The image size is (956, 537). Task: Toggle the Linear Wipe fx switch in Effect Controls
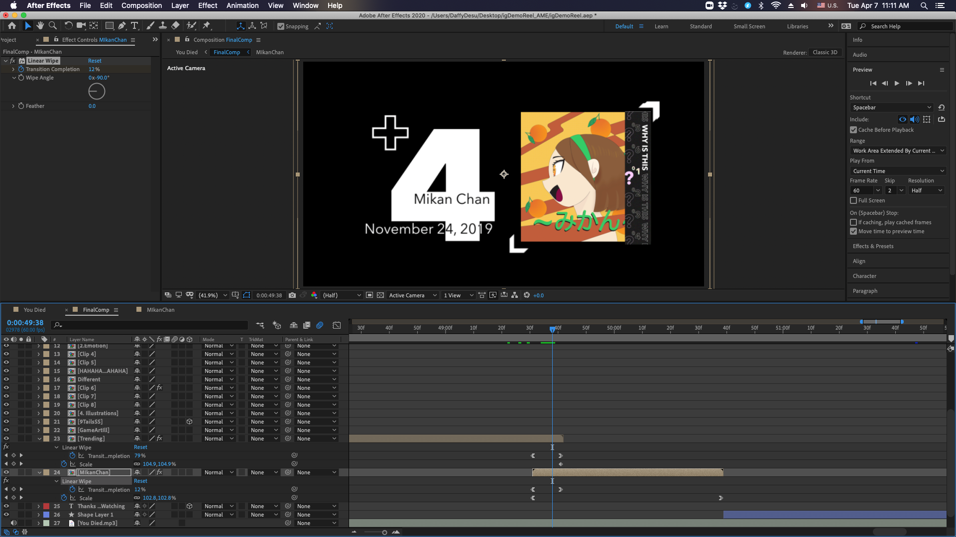coord(12,61)
